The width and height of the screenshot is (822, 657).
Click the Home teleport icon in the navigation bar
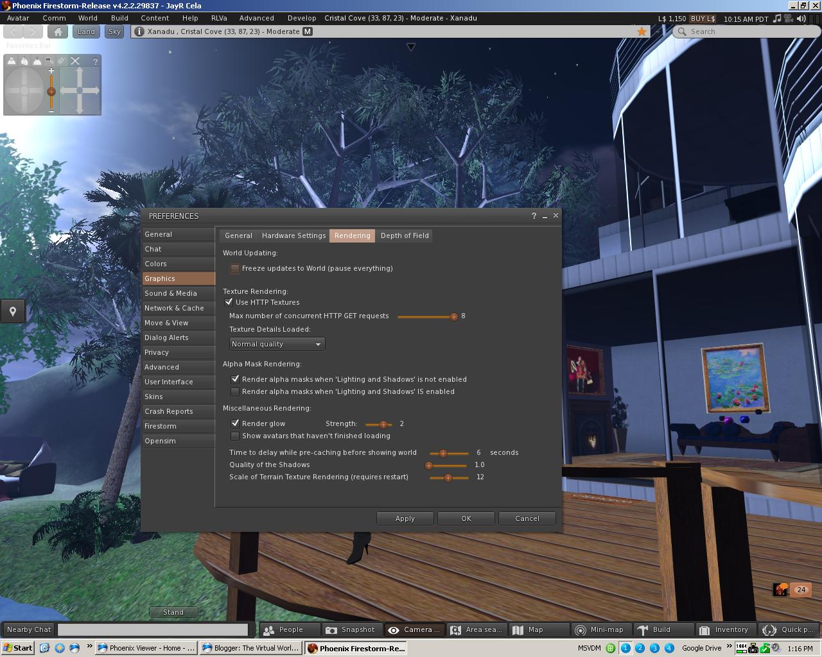pyautogui.click(x=58, y=31)
